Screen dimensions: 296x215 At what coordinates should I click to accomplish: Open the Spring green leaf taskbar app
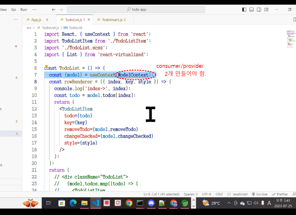click(x=184, y=203)
